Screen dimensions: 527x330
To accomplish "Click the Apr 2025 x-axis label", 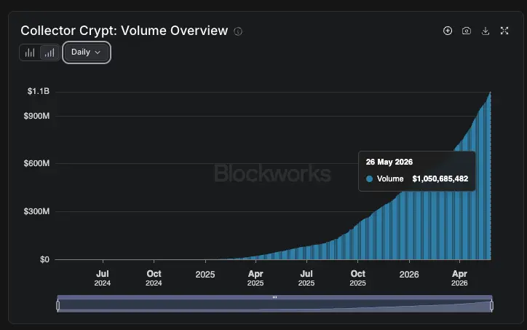I will [x=255, y=278].
